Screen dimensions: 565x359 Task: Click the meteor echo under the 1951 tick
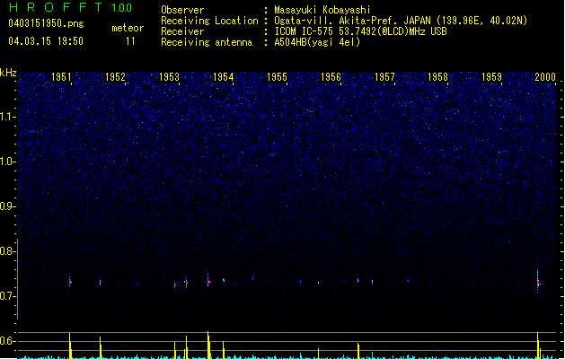point(70,282)
